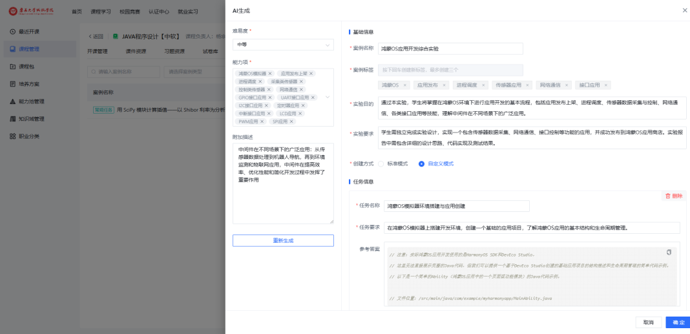Remove the 控制类传感器 ability tag

tap(269, 89)
